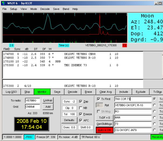
Task: Click the Add button next to Grid
Action: 48,107
